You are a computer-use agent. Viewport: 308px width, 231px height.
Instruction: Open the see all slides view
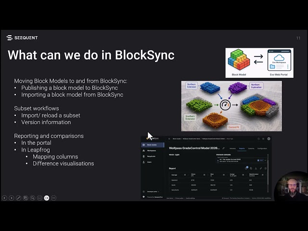tap(26, 198)
